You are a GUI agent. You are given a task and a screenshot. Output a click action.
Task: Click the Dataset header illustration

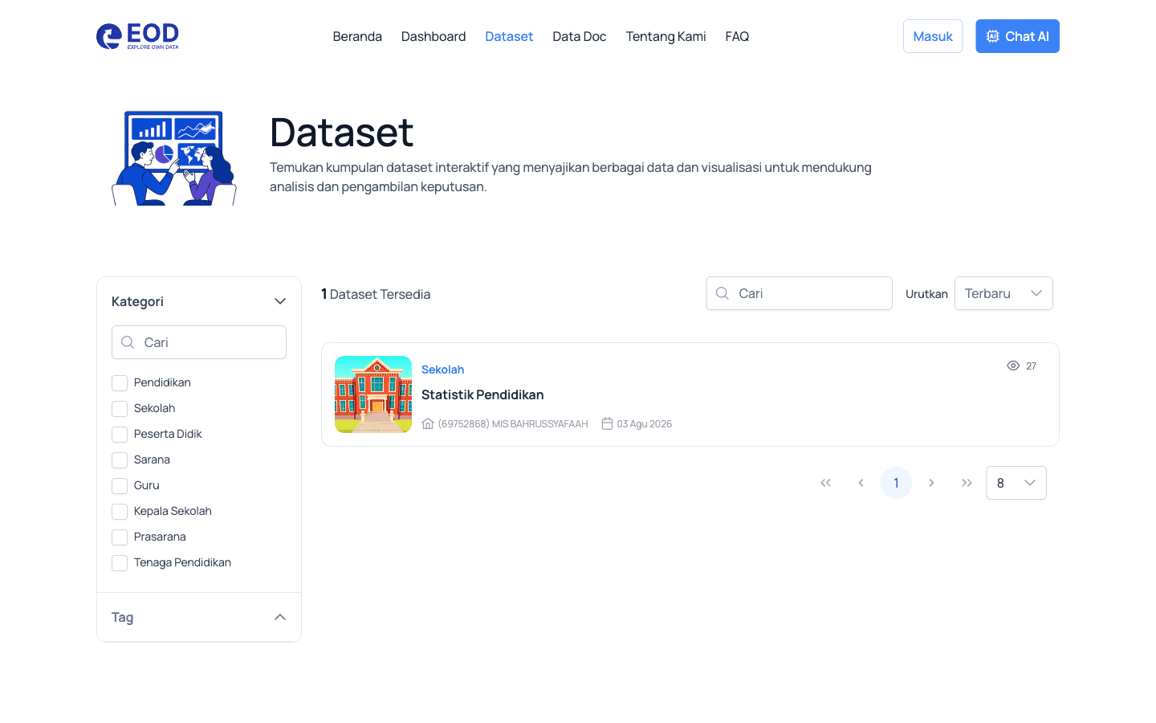(174, 158)
